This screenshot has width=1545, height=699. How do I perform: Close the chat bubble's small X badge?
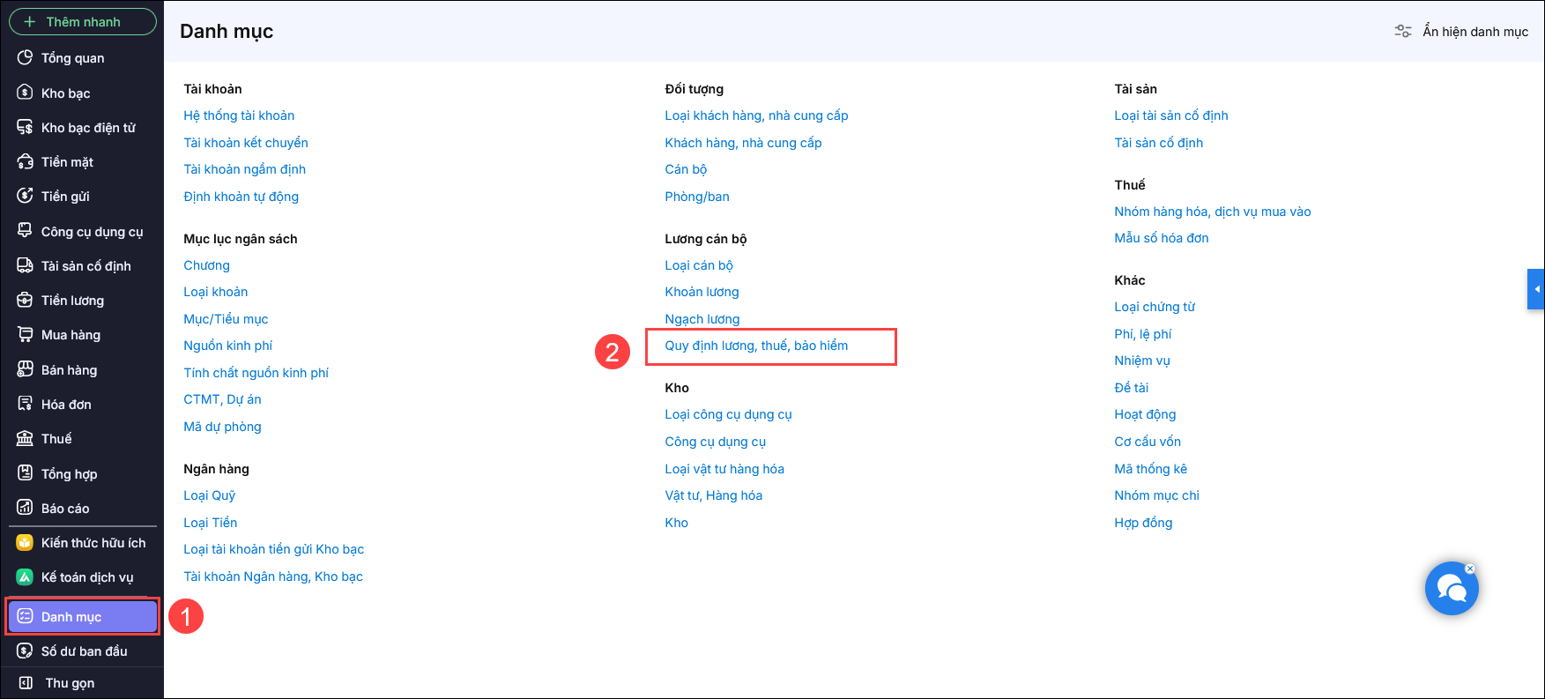[x=1469, y=569]
